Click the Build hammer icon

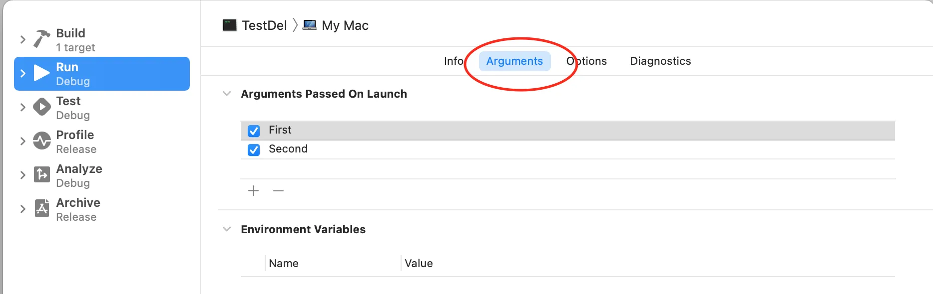[x=42, y=39]
